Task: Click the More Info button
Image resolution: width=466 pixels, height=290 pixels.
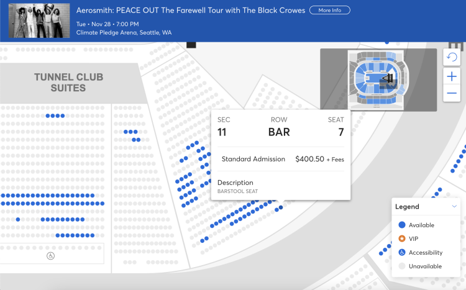Action: (329, 11)
